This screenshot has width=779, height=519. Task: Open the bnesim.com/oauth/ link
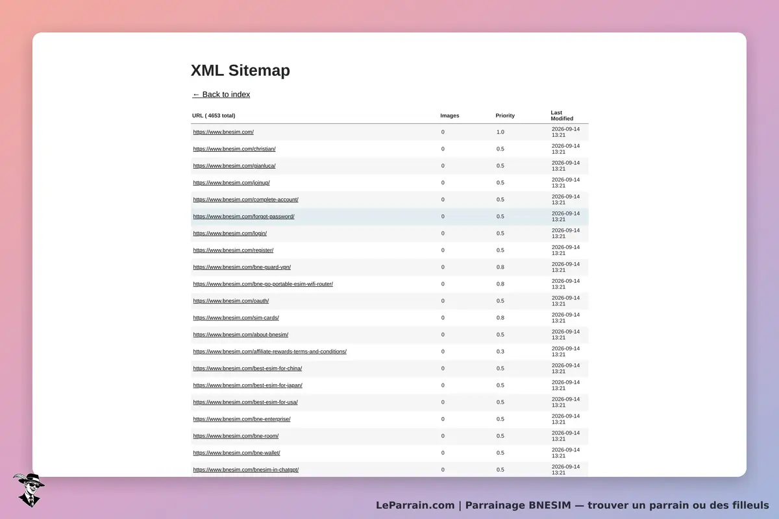tap(230, 301)
